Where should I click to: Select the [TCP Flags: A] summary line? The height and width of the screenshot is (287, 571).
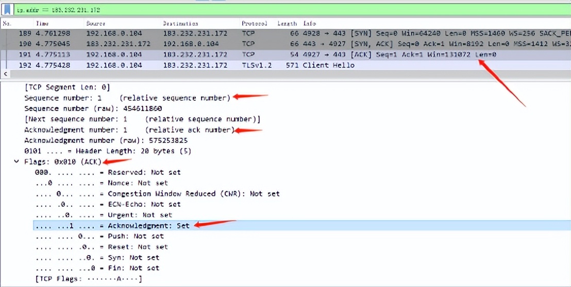coord(89,279)
